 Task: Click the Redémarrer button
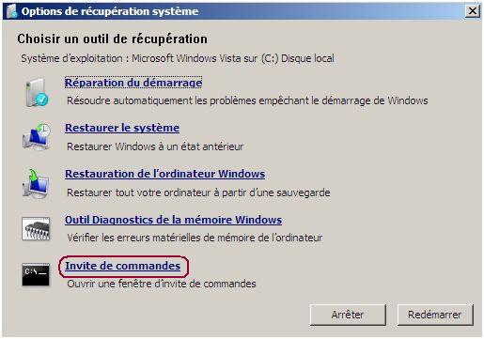tap(435, 315)
